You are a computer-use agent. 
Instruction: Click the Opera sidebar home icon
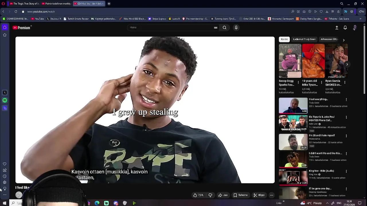5,27
